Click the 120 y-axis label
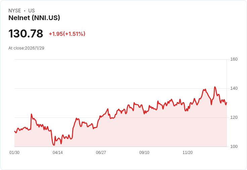The height and width of the screenshot is (170, 247). click(x=234, y=117)
